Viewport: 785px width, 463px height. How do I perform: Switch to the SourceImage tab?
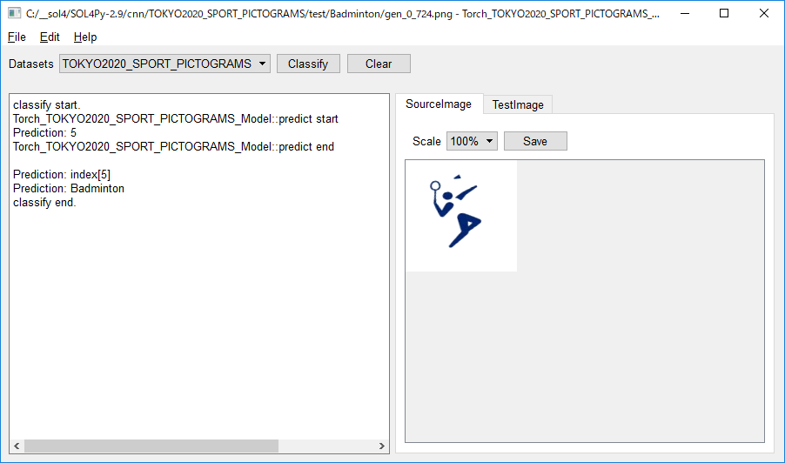(439, 104)
